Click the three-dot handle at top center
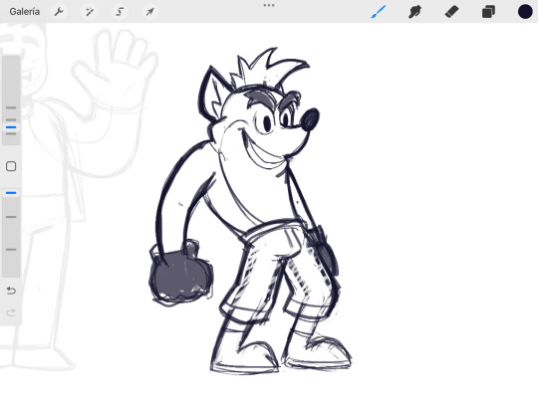This screenshot has height=403, width=538. coord(269,5)
